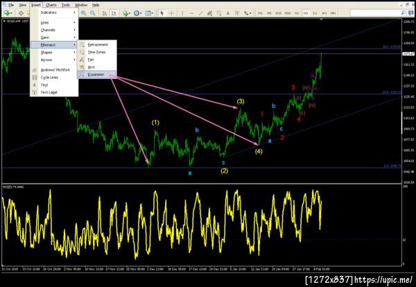
Task: Switch to M1 timeframe
Action: (x=260, y=13)
